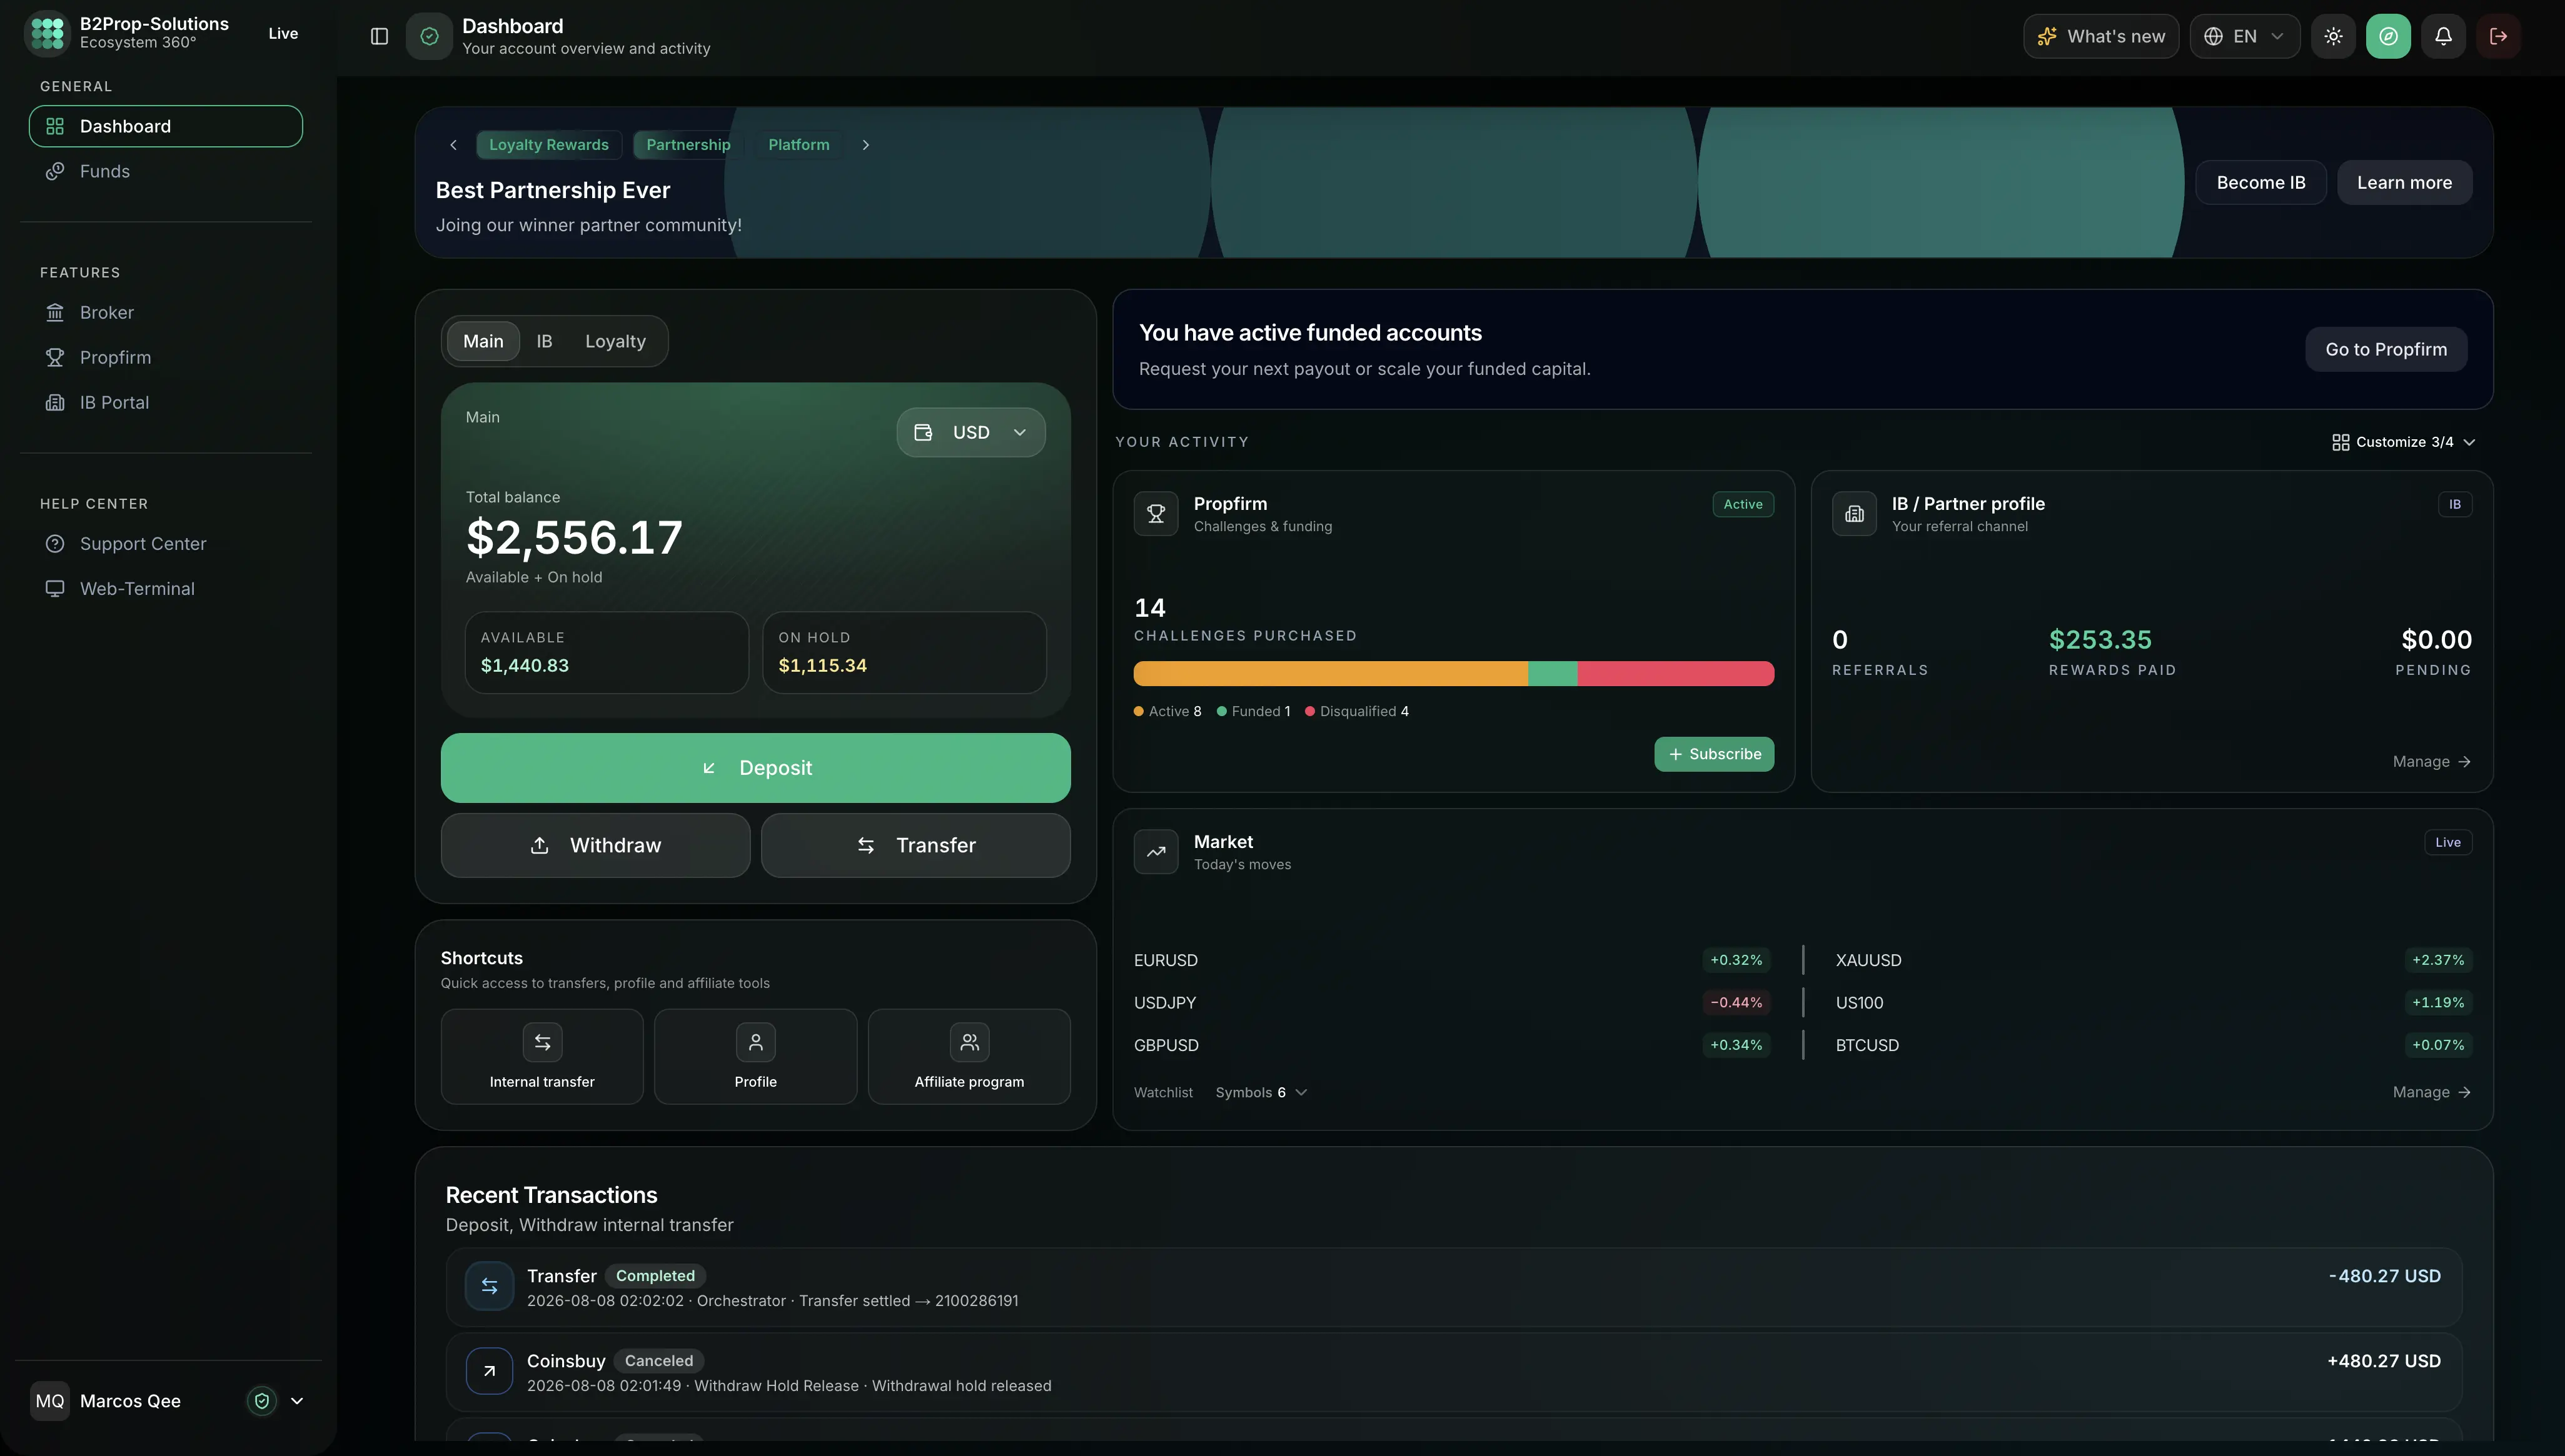2565x1456 pixels.
Task: Click the $253.35 rewards paid value
Action: 2100,639
